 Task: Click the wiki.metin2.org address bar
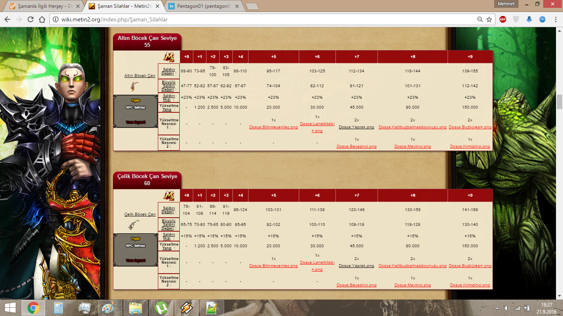coord(264,19)
